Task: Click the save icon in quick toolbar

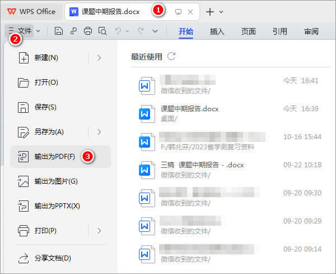Action: tap(59, 31)
